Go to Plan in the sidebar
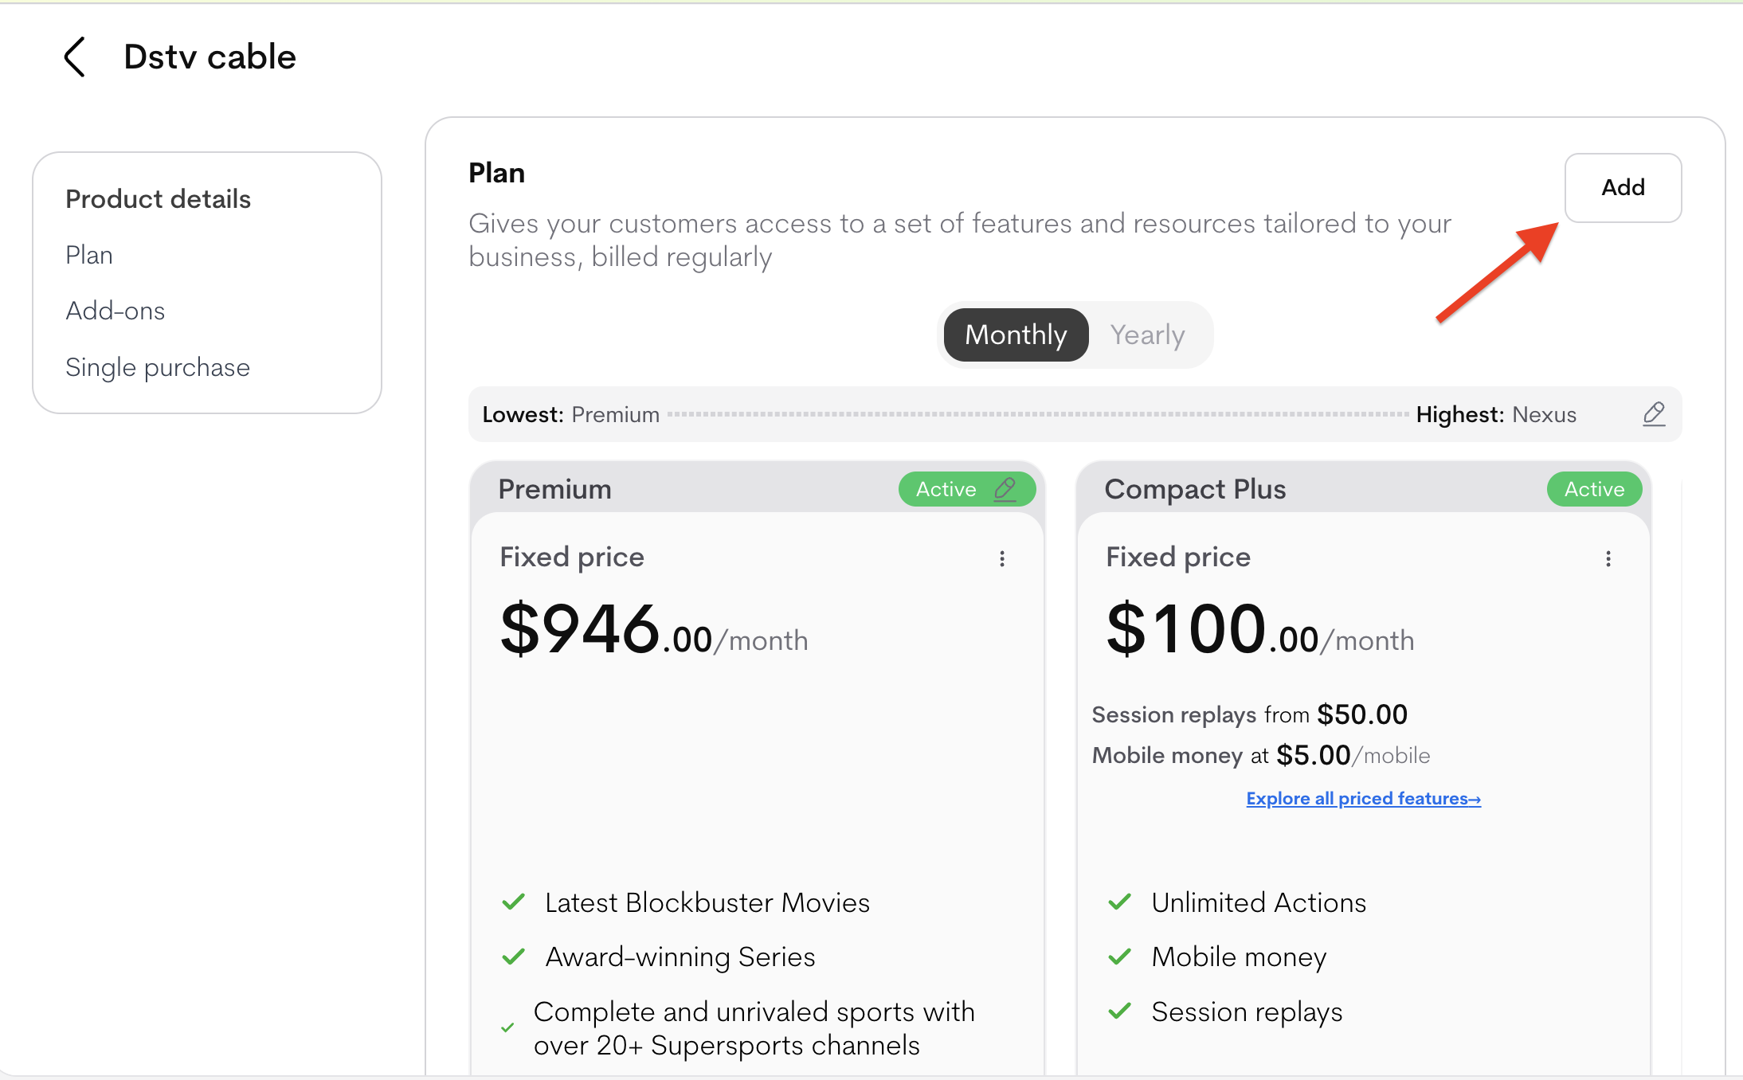 pos(89,255)
